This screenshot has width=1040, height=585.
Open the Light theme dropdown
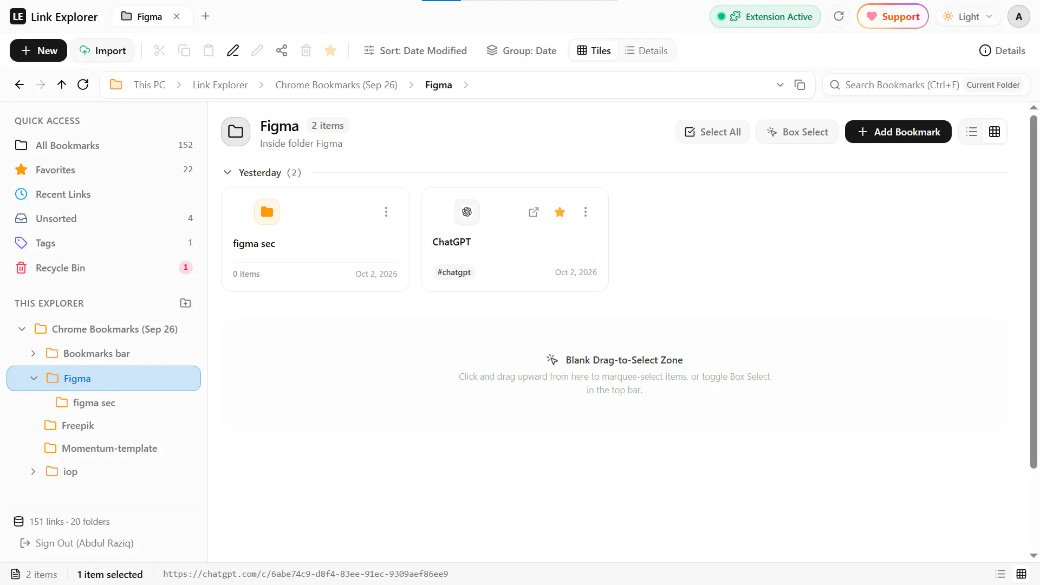coord(967,16)
